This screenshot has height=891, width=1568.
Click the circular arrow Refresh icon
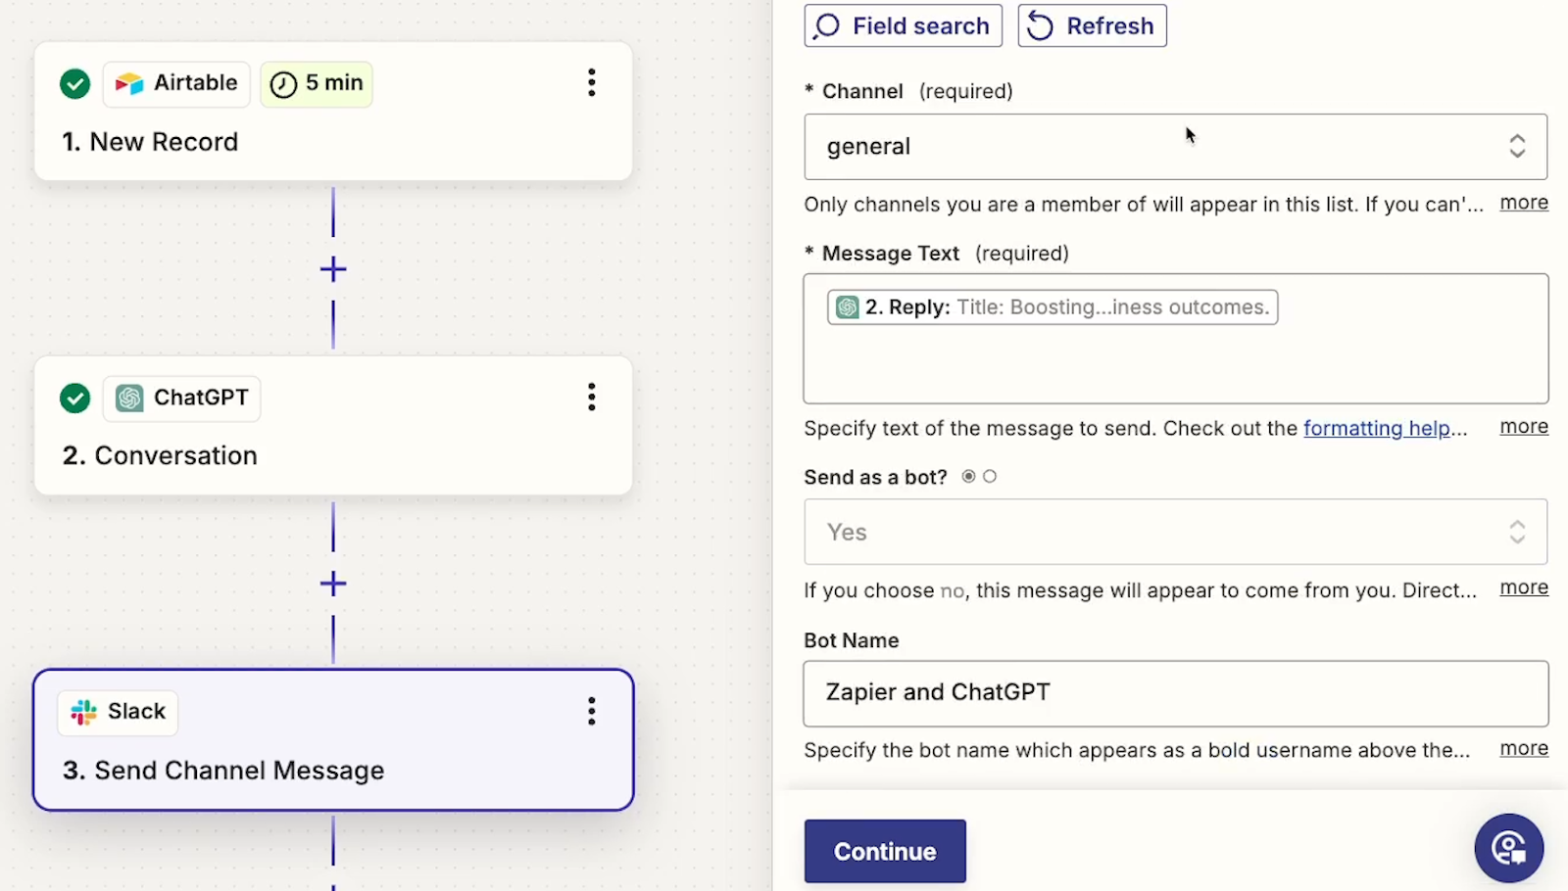[x=1041, y=25]
